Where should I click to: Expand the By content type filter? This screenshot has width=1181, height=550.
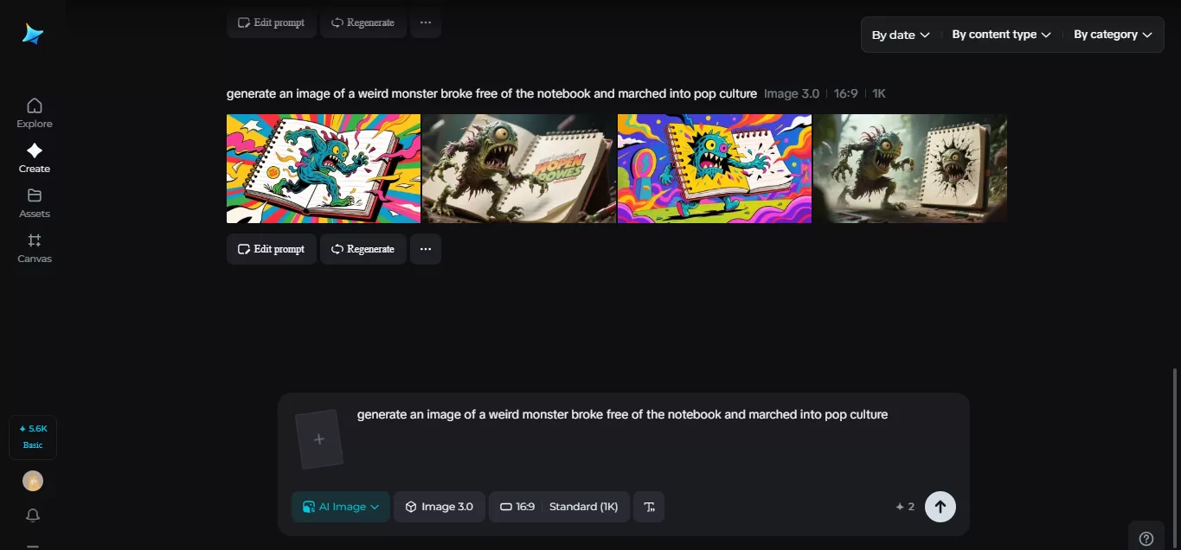(x=1001, y=35)
